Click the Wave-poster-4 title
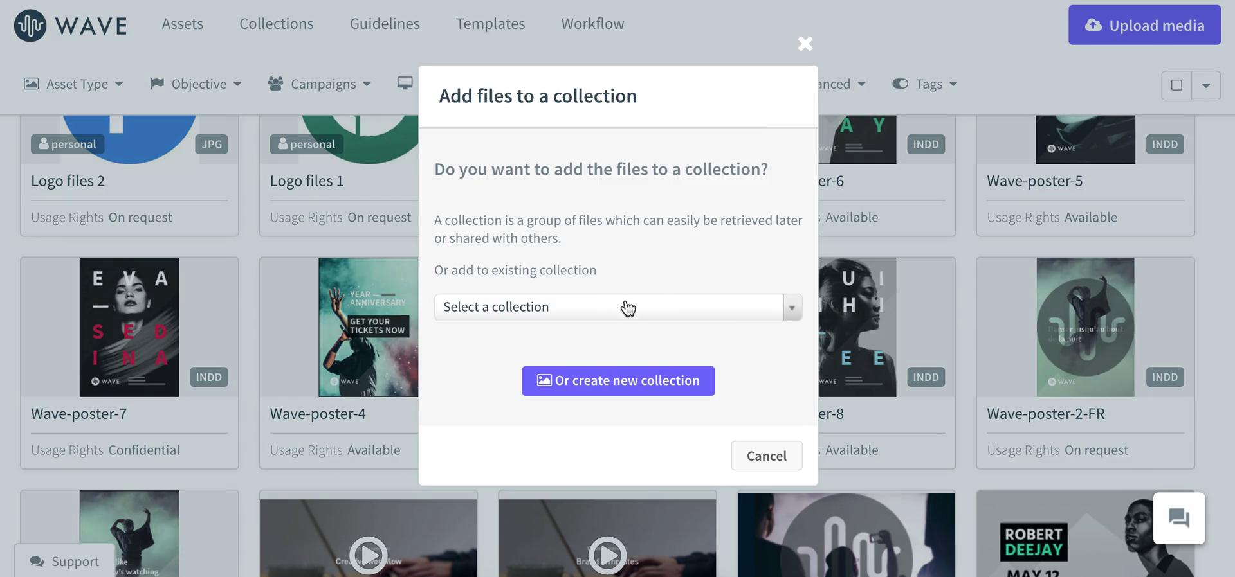Screen dimensions: 1235x577 click(x=318, y=414)
